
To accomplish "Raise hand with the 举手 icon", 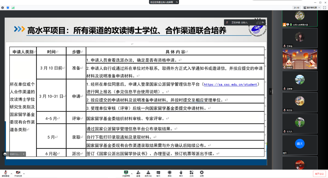I will click(x=181, y=173).
